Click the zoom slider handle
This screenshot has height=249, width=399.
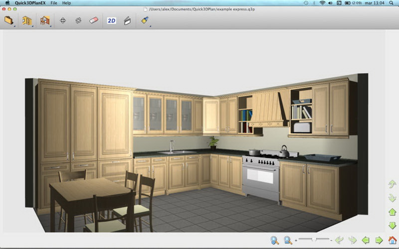314,240
